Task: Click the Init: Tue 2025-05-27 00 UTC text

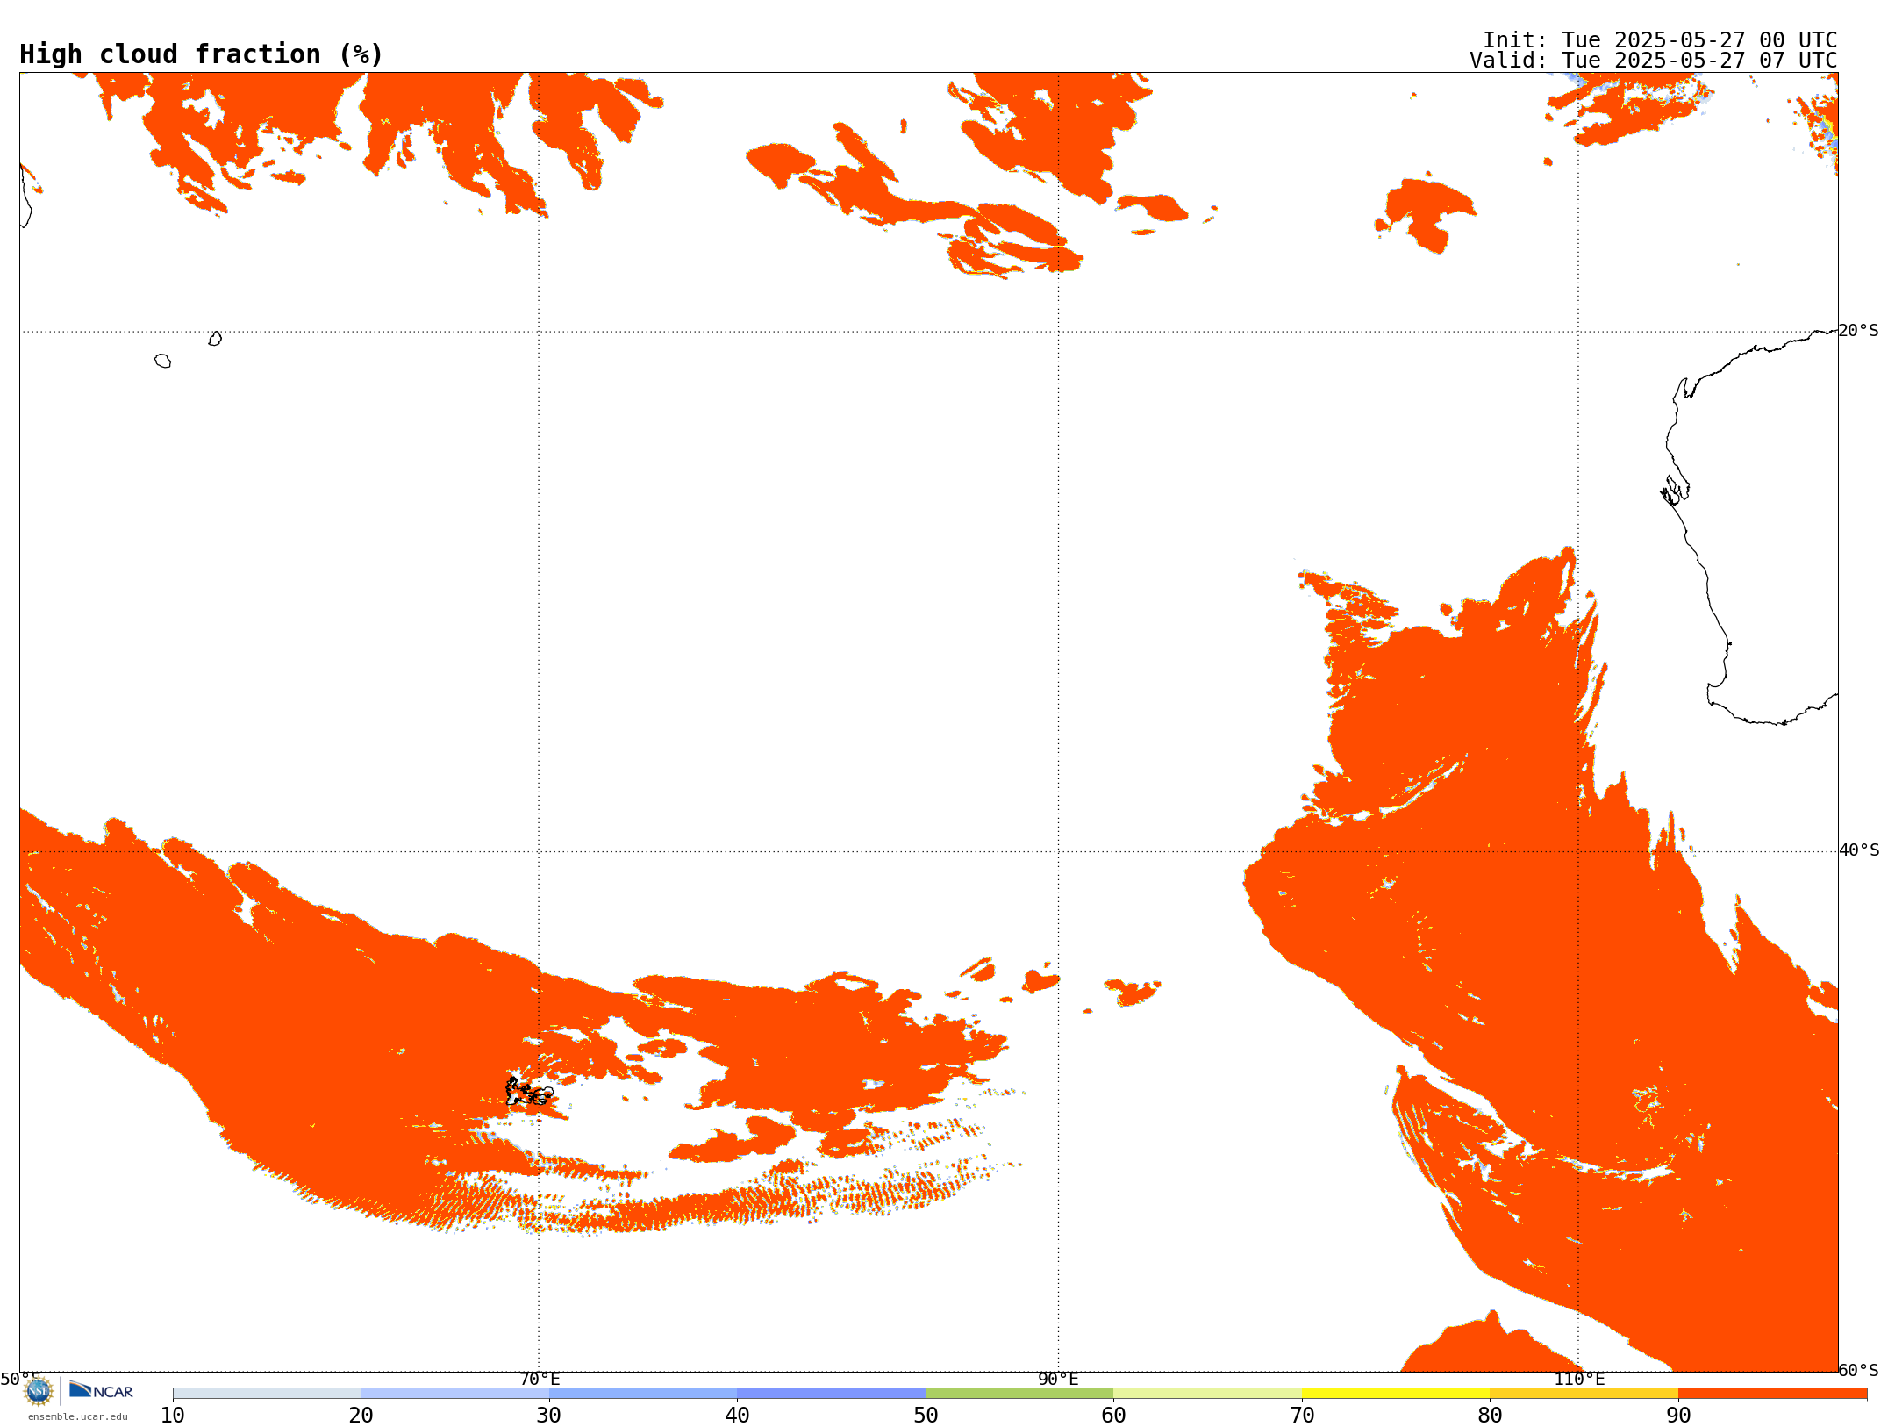Action: pos(1660,40)
